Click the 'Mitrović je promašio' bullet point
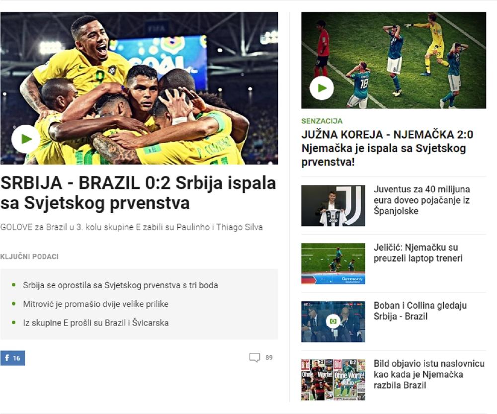 tap(95, 304)
